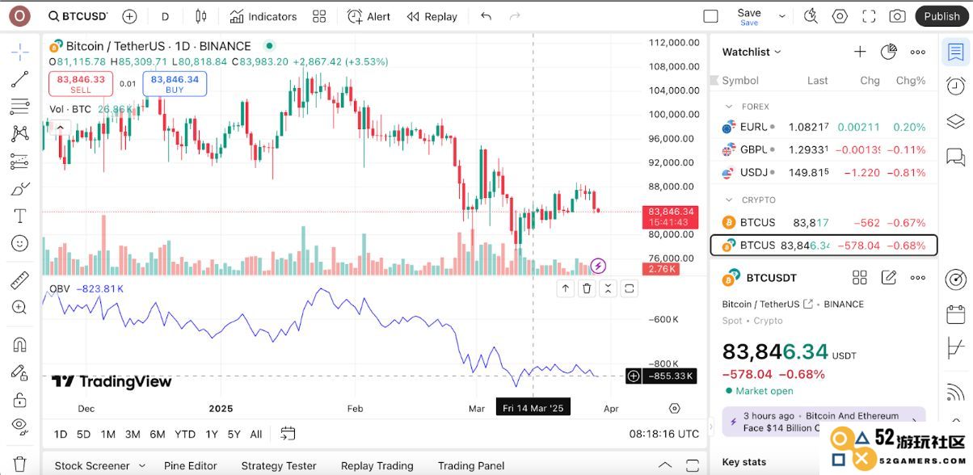Maximize the bottom panel

(x=693, y=465)
